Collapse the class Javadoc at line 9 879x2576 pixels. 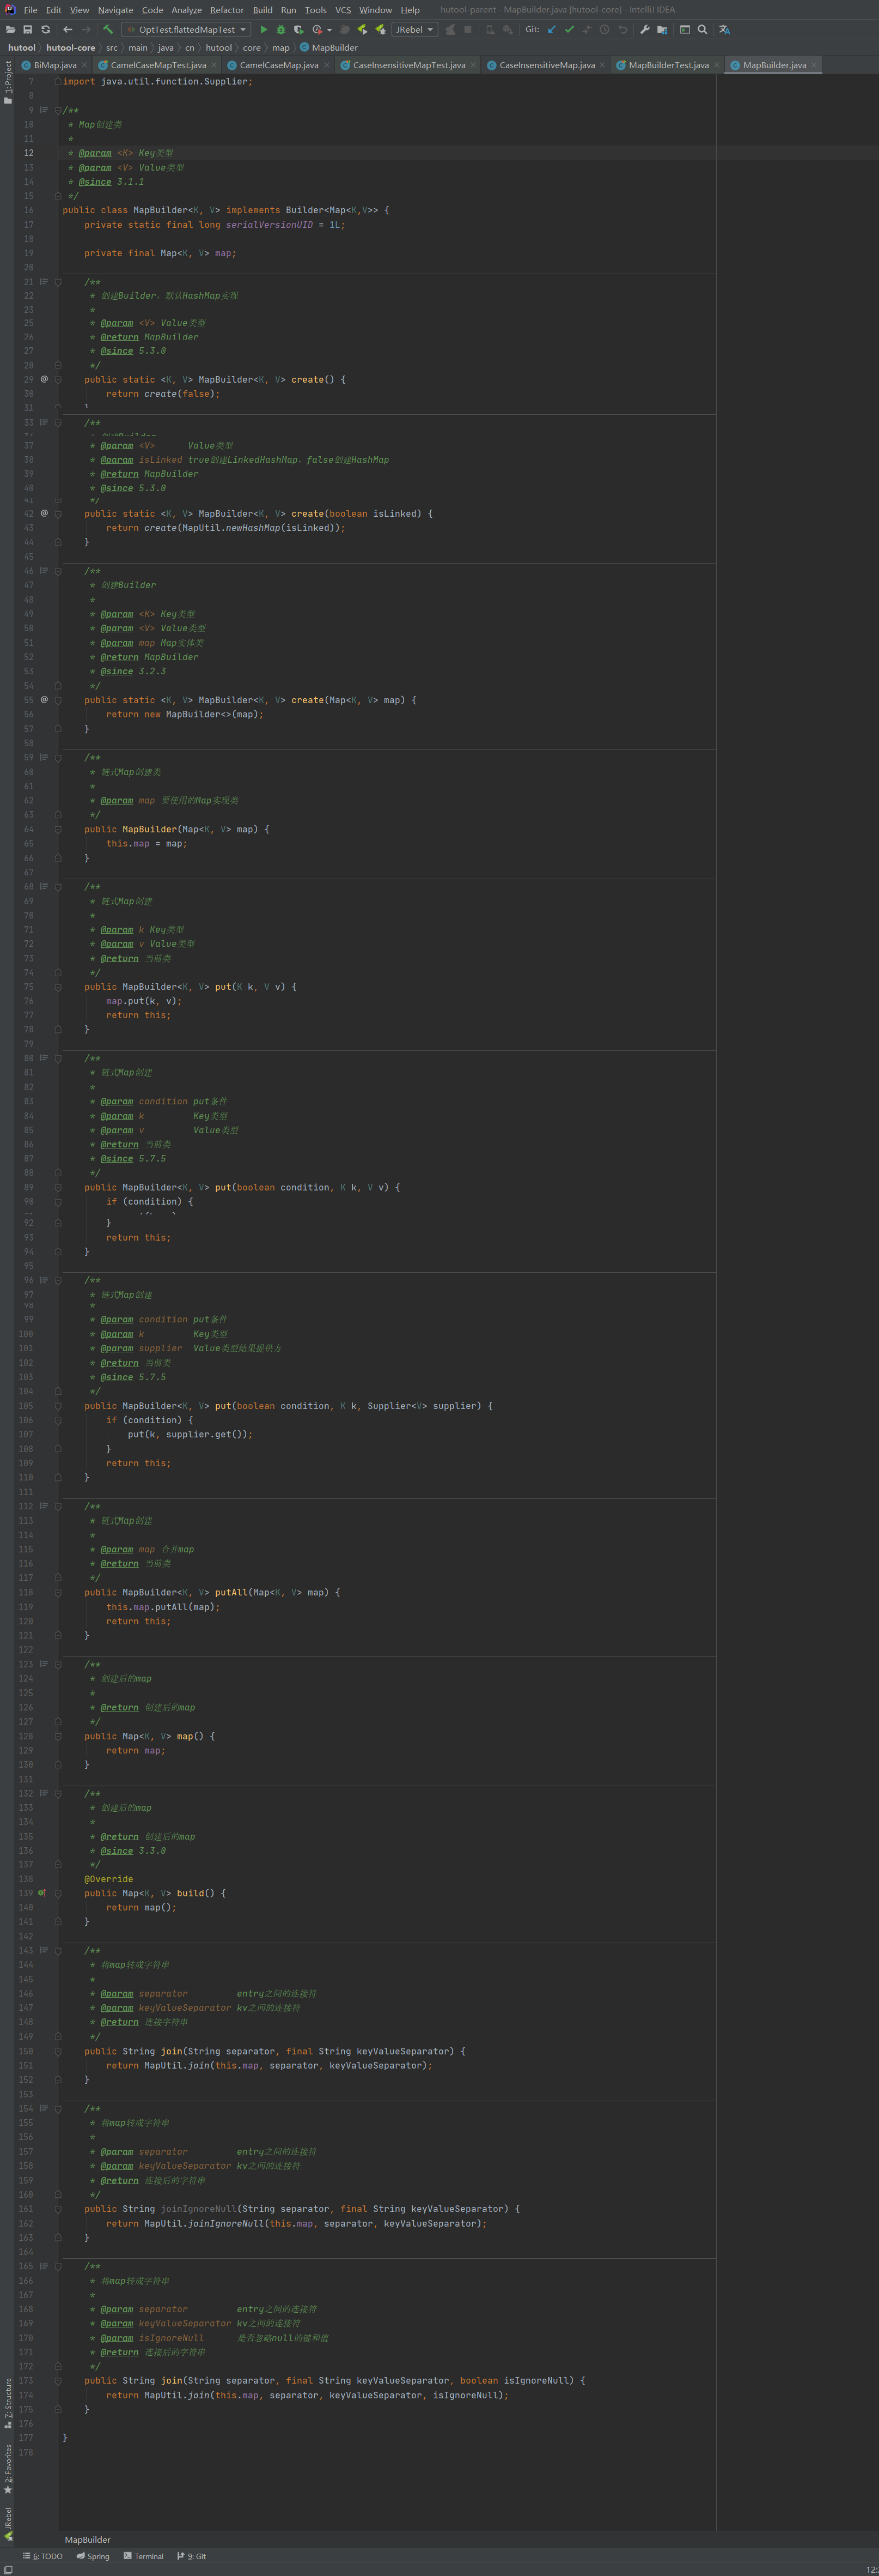[58, 110]
